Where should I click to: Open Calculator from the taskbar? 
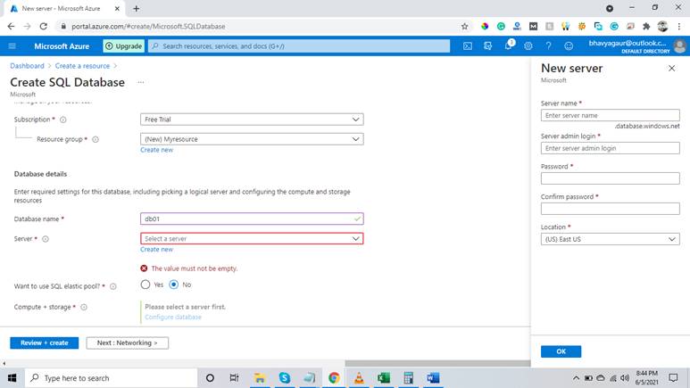408,378
